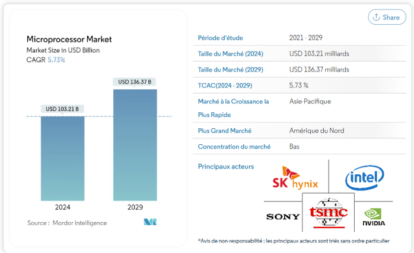Click Période d'étude label
Screen dimensions: 414x253
tap(221, 38)
